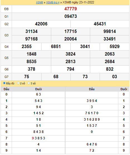The image size is (130, 155).
Task: Click G3 result 31134
Action: coord(31,31)
